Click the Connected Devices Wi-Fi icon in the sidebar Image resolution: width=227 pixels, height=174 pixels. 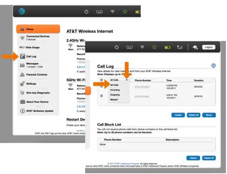tap(22, 38)
